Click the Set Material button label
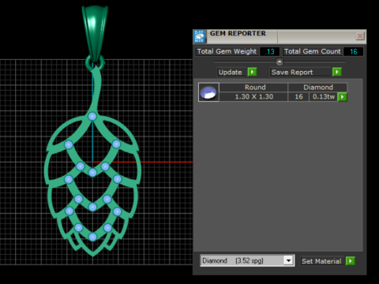379x284 pixels. [321, 261]
